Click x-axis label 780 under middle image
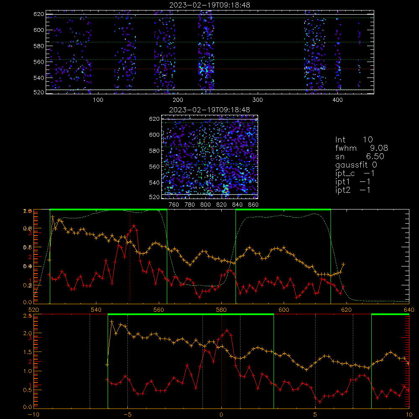Screen dimensions: 419x419 click(x=190, y=205)
